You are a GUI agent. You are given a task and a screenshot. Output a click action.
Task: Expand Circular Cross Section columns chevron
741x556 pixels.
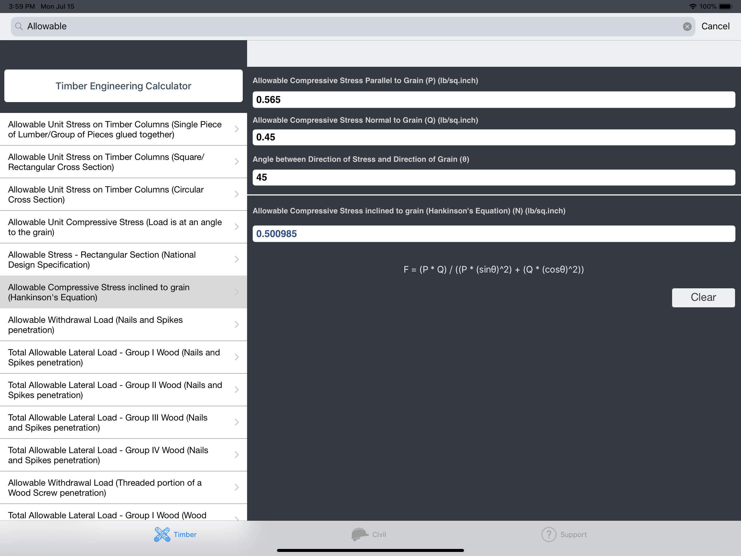pos(237,194)
